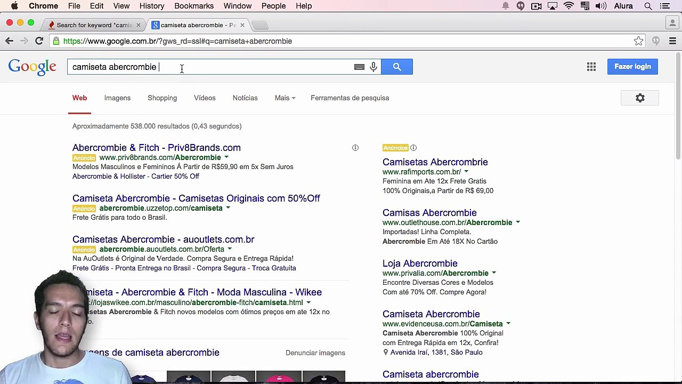The image size is (682, 384).
Task: Expand dropdown arrow next to outlethouse.com.br URL
Action: pos(518,222)
